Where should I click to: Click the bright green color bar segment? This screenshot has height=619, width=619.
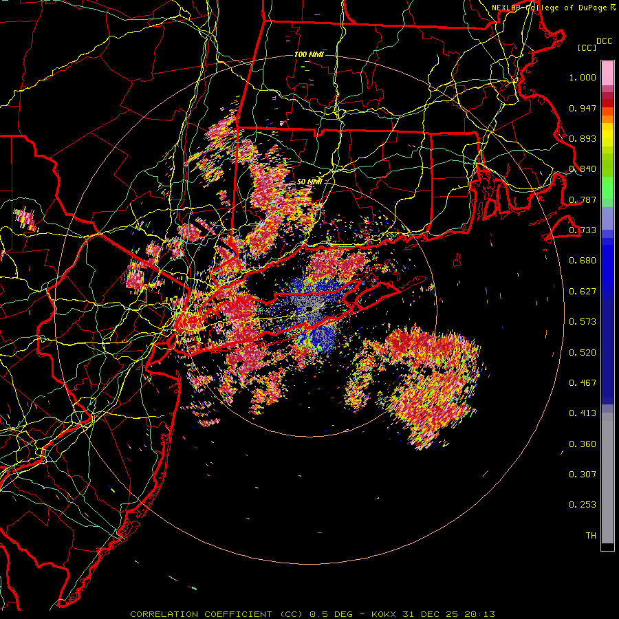(607, 188)
